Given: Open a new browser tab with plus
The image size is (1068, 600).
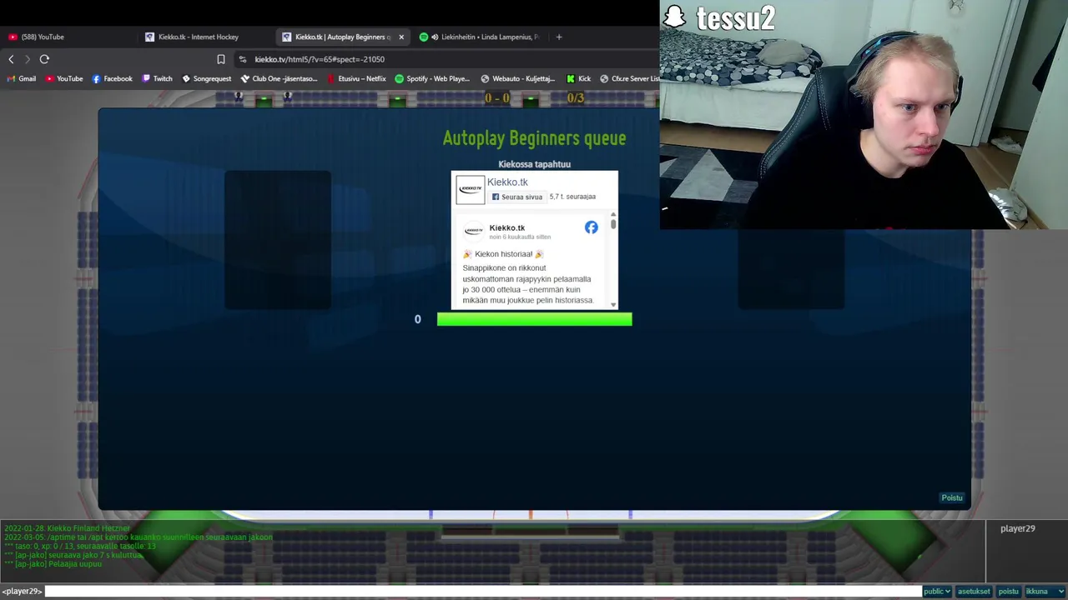Looking at the screenshot, I should (x=558, y=37).
